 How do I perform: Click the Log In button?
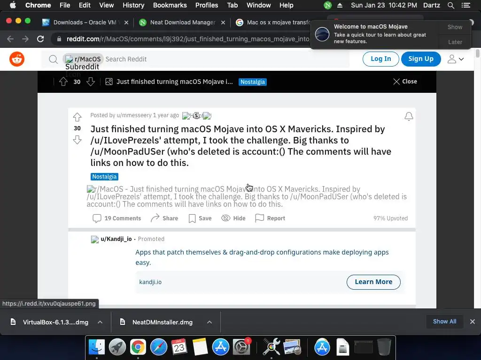[380, 59]
